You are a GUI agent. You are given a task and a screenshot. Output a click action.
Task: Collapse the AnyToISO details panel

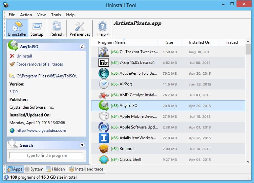click(x=82, y=47)
